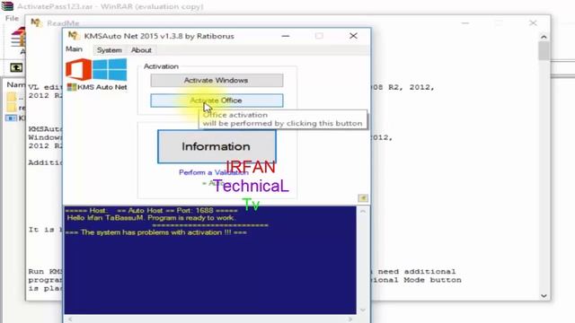Click the WinRAR books icon in title bar
The image size is (575, 323).
[7, 6]
